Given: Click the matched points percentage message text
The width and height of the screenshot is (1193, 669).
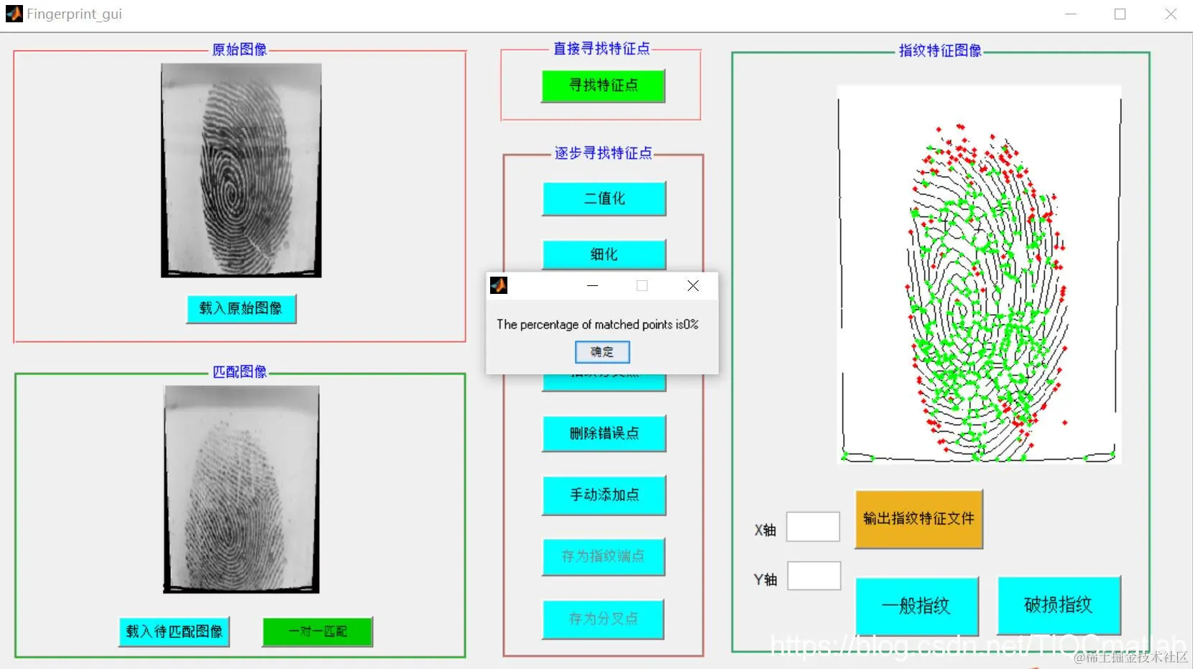Looking at the screenshot, I should click(x=597, y=325).
